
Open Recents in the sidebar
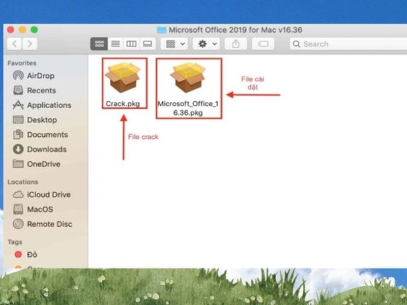pos(35,90)
